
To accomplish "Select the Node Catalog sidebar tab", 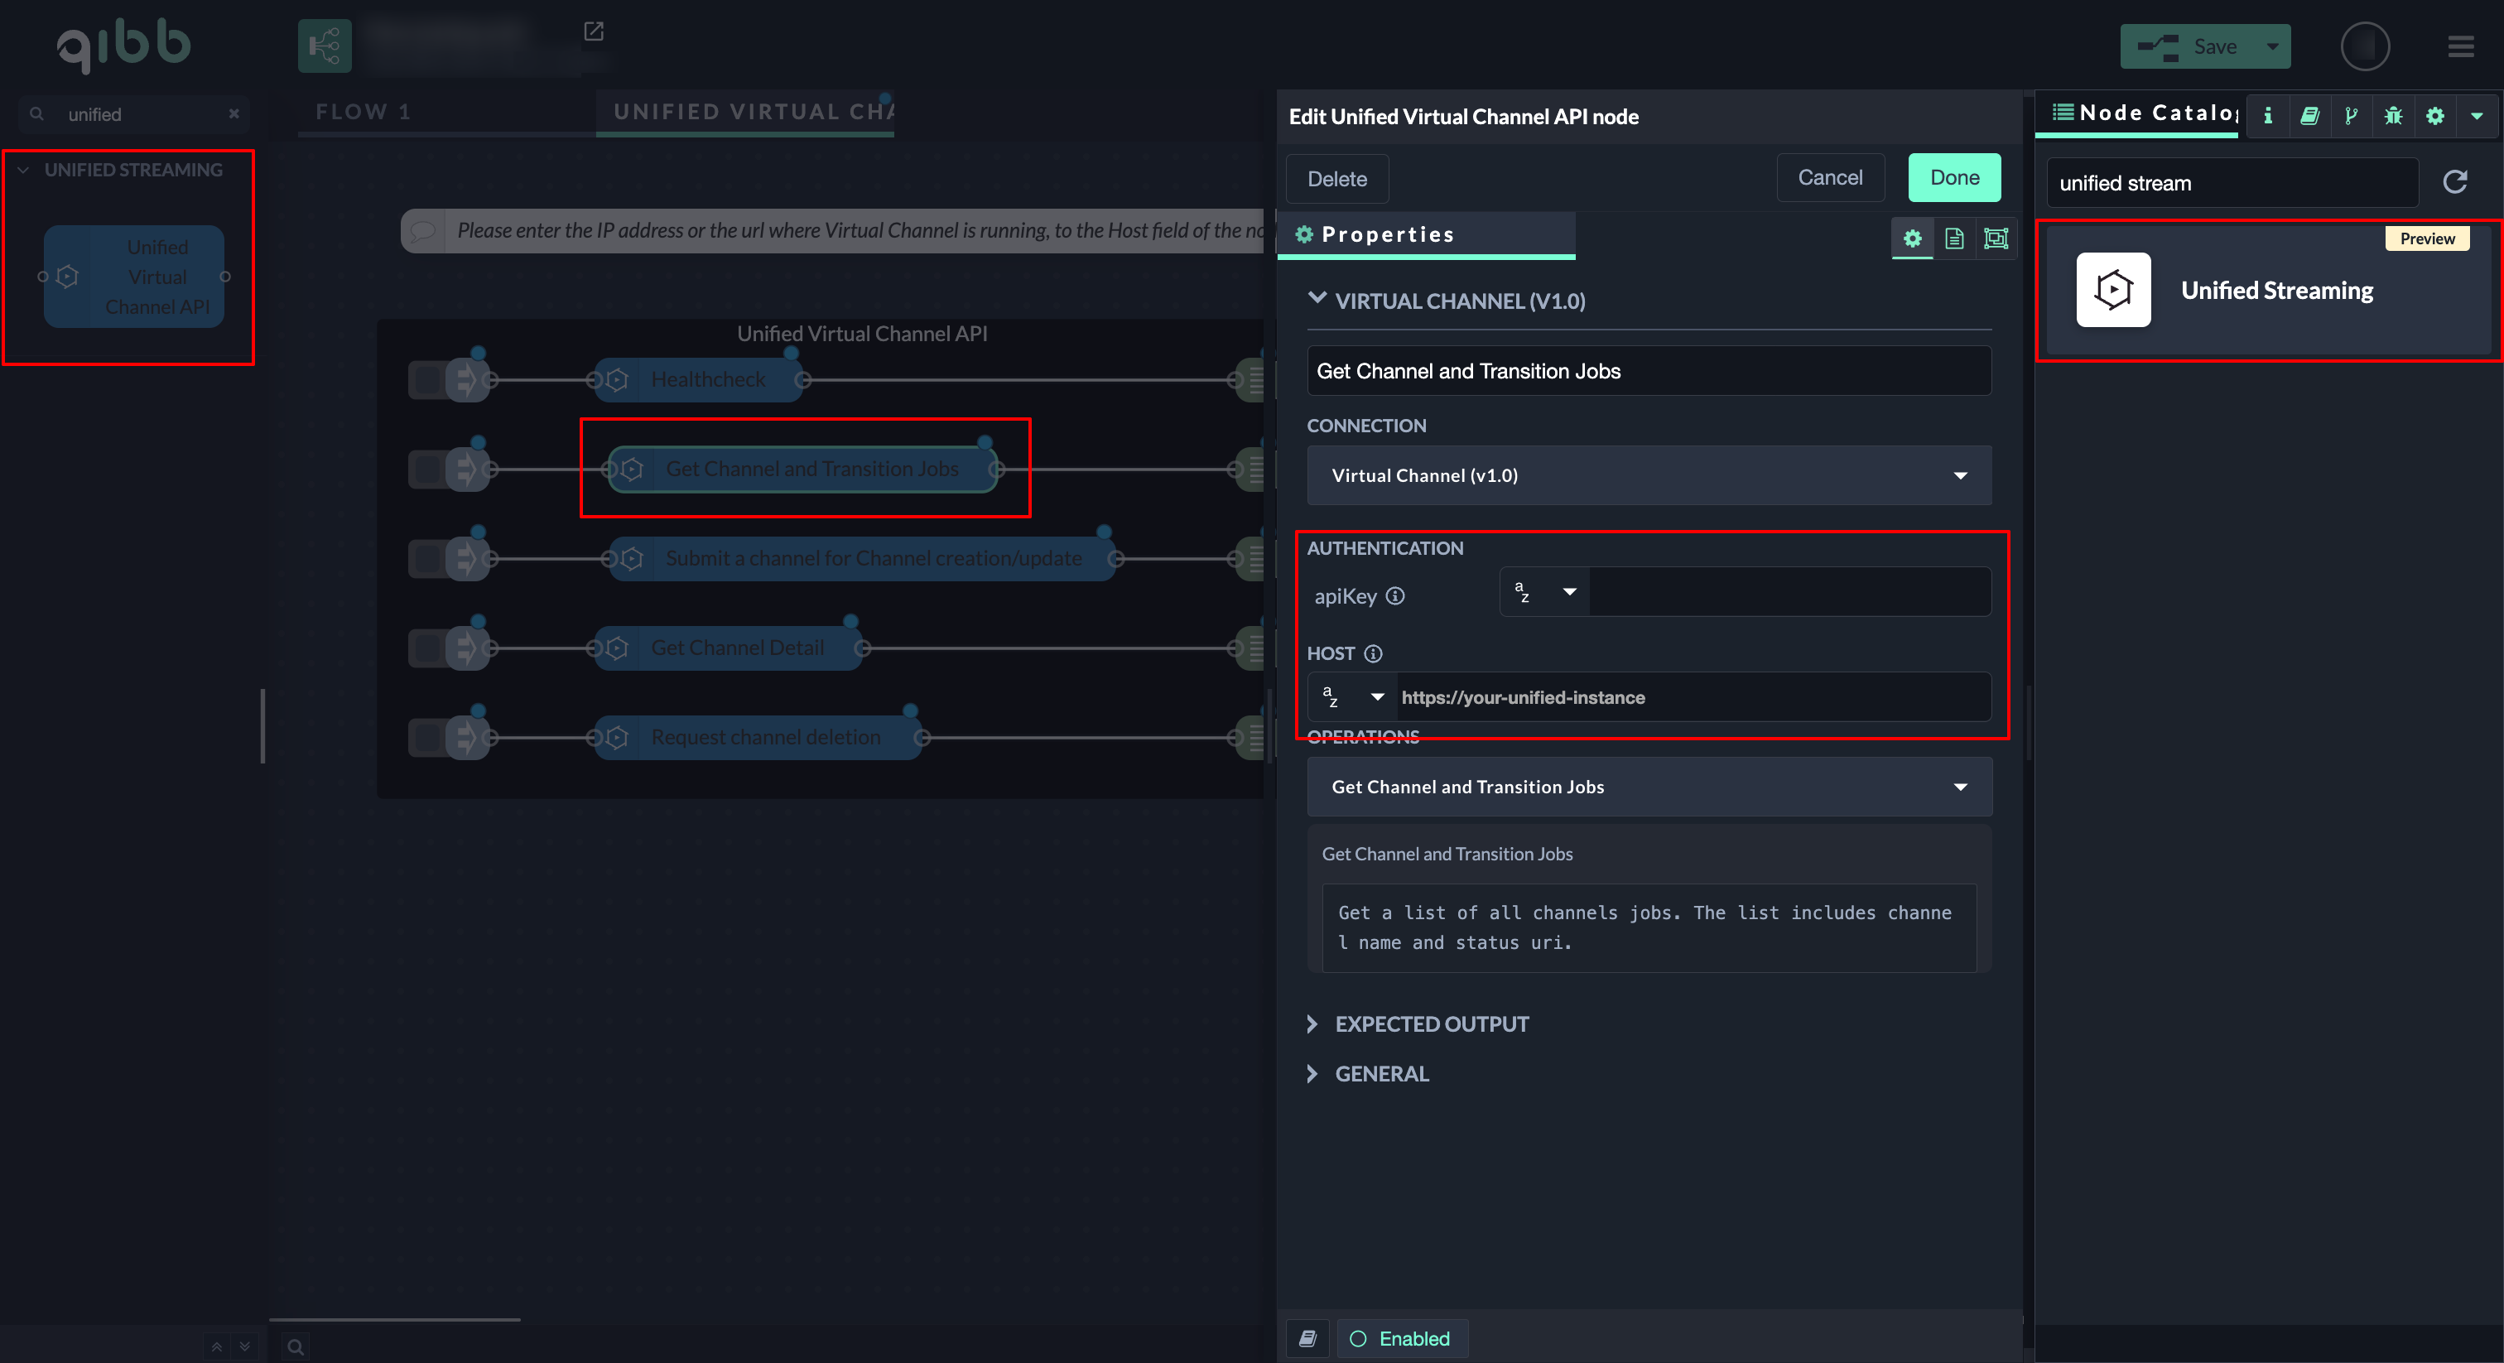I will click(2145, 113).
